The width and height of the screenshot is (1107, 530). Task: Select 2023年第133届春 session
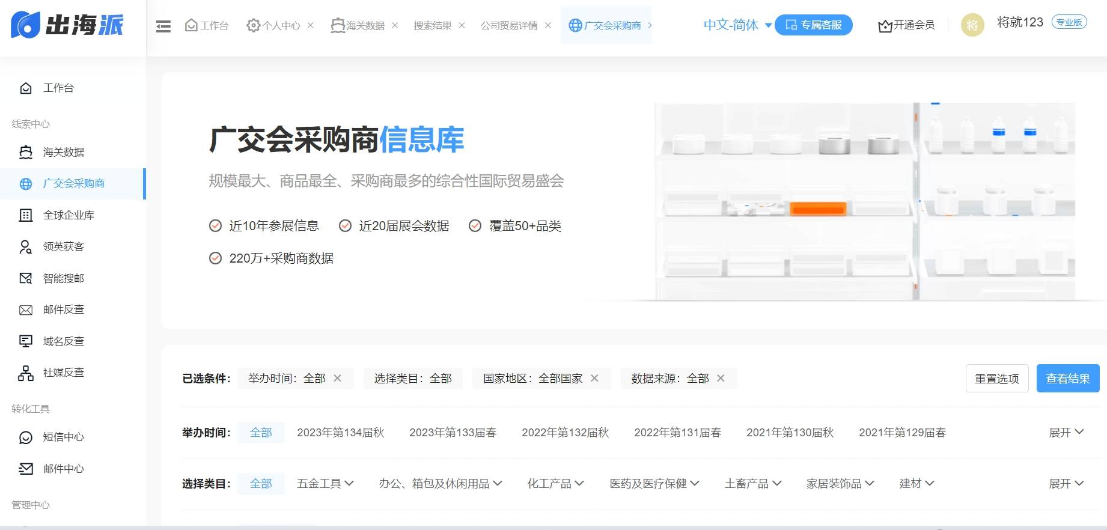(453, 433)
